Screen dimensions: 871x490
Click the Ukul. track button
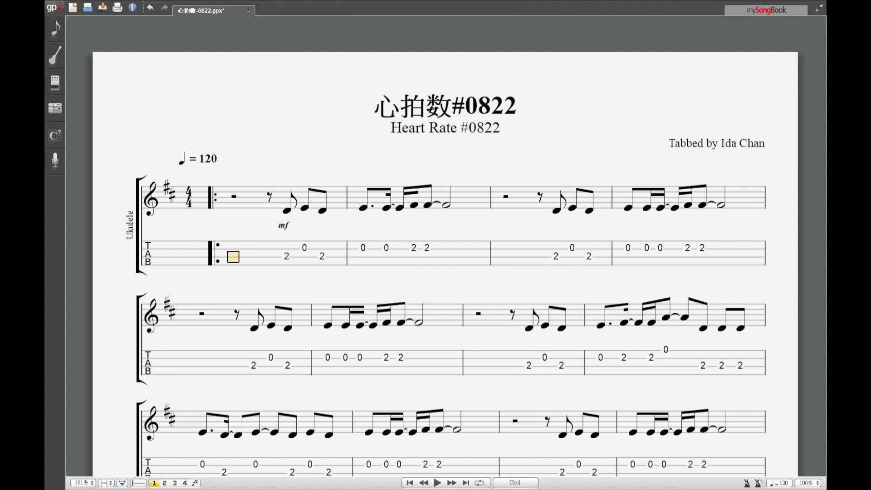point(515,482)
